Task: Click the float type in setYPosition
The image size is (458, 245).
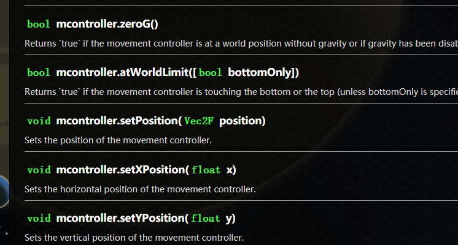Action: pyautogui.click(x=206, y=218)
